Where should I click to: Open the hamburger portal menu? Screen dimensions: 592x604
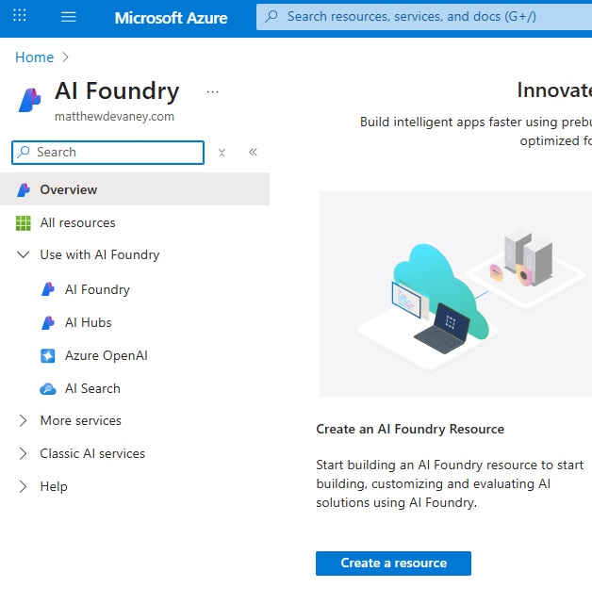[x=68, y=17]
